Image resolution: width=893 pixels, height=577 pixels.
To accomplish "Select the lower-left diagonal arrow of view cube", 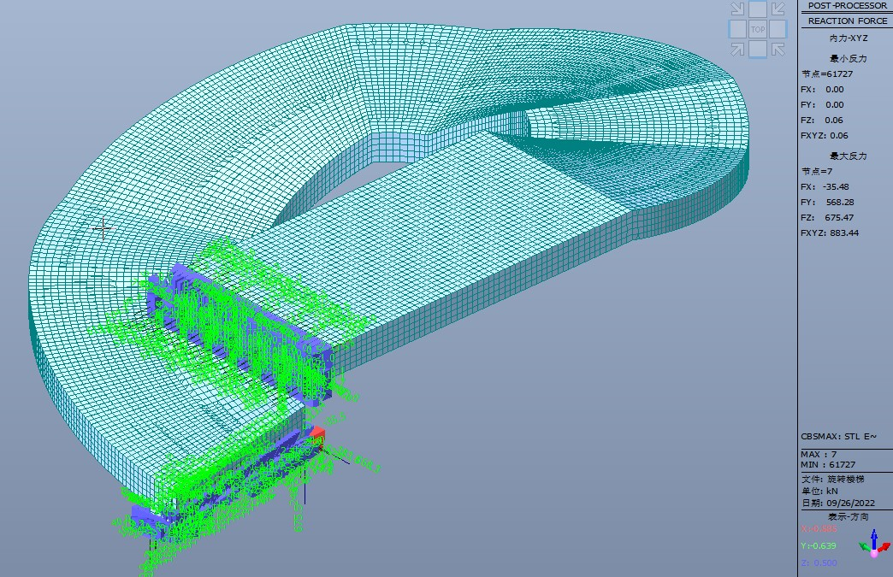I will pyautogui.click(x=737, y=50).
